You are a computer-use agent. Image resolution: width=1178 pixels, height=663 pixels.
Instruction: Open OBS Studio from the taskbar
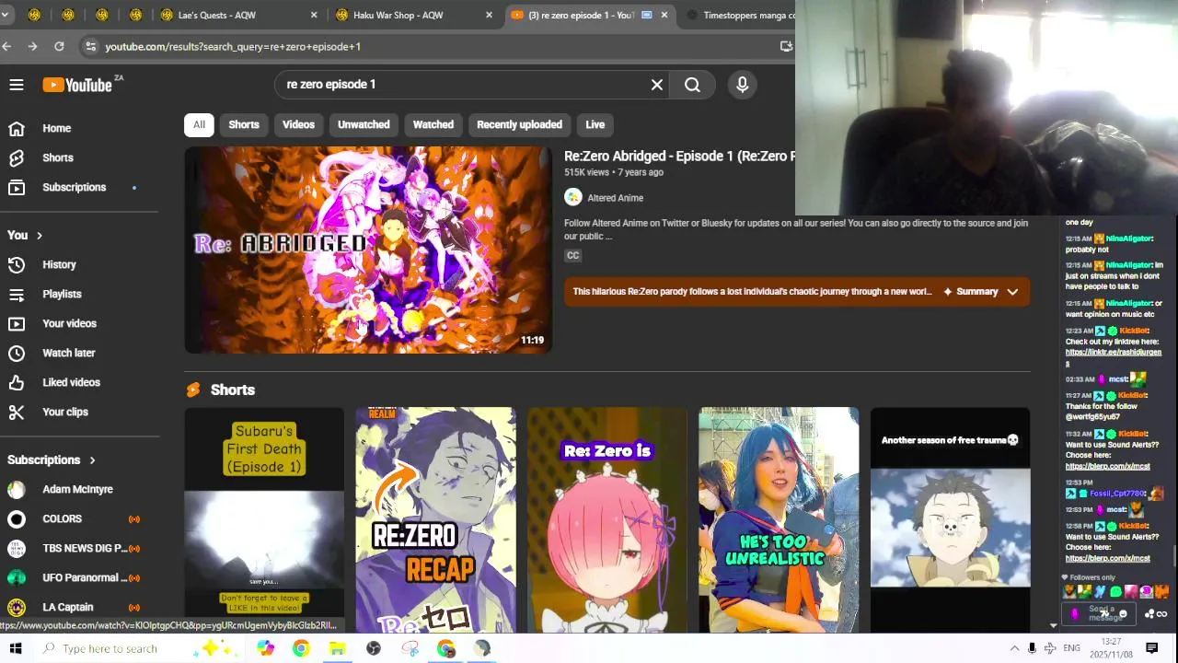[373, 648]
